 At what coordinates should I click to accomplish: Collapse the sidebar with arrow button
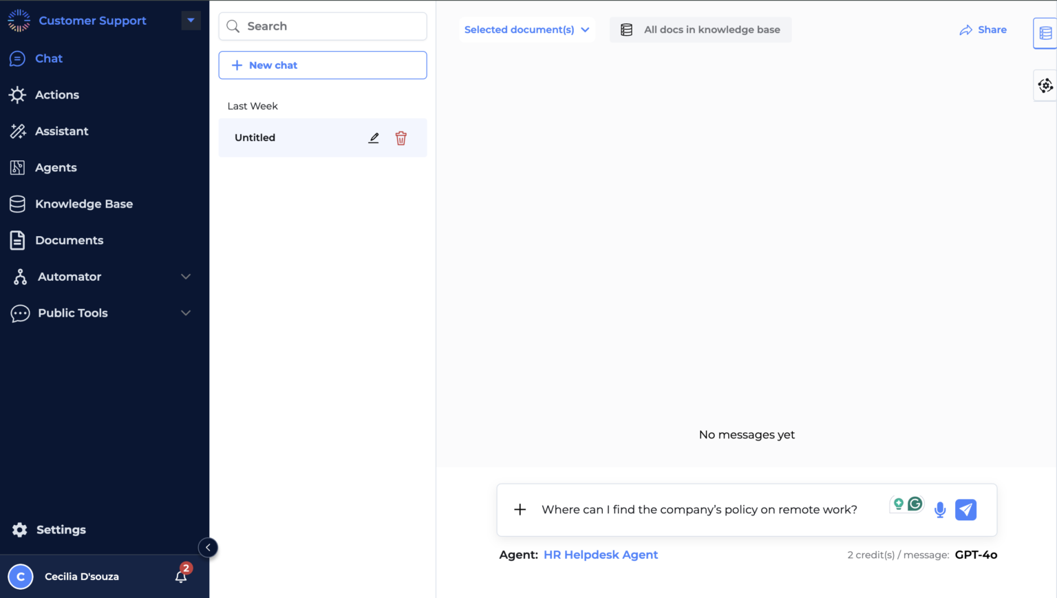[x=208, y=548]
